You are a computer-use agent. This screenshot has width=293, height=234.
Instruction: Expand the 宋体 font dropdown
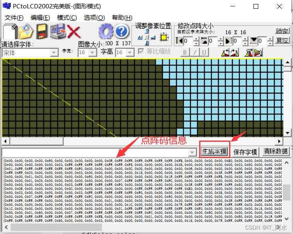(54, 53)
